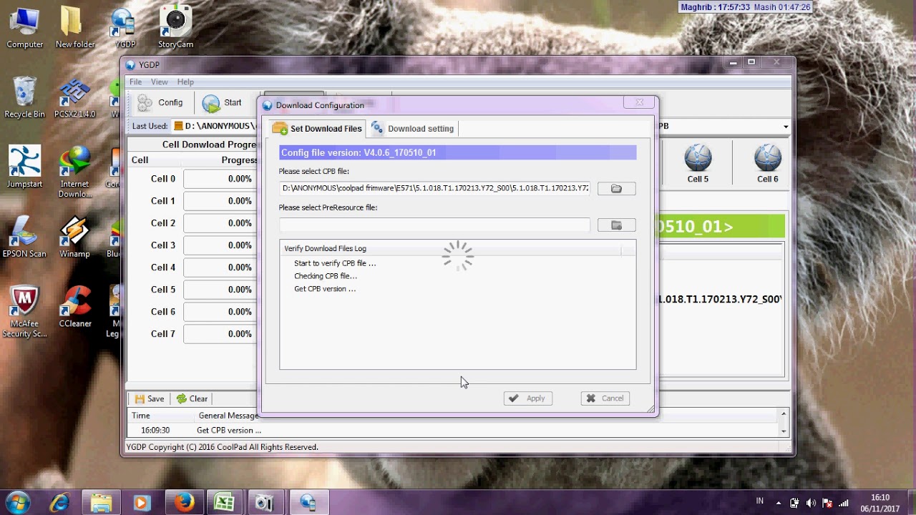
Task: Click the Apply button
Action: click(x=527, y=398)
